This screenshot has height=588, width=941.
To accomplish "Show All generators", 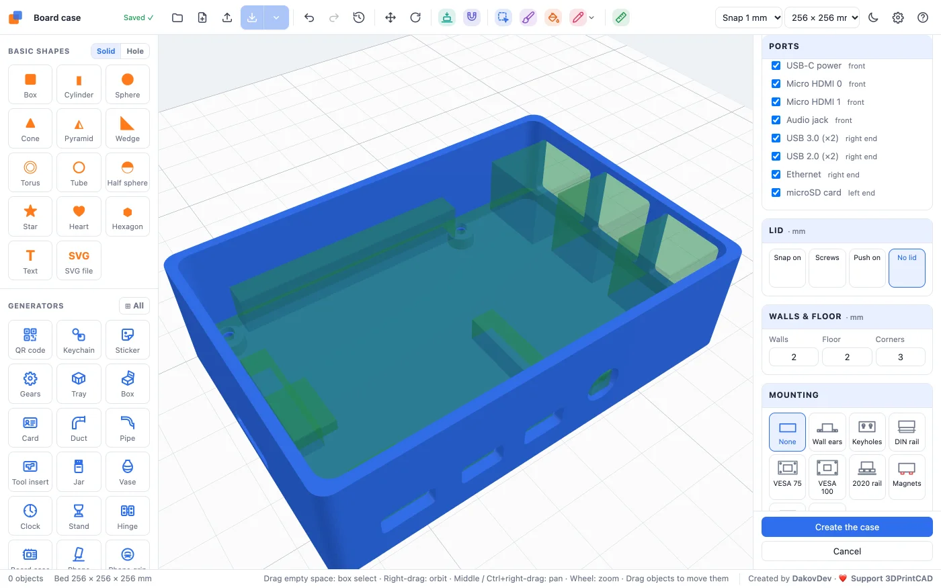I will 134,306.
